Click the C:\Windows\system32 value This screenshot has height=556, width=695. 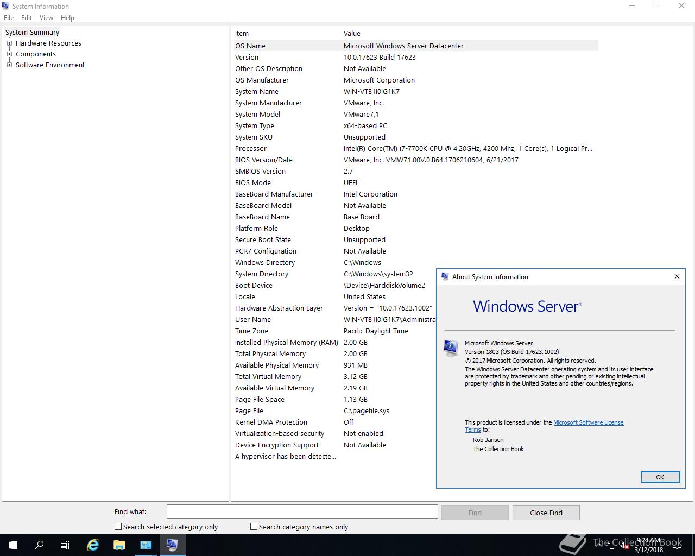[x=378, y=274]
